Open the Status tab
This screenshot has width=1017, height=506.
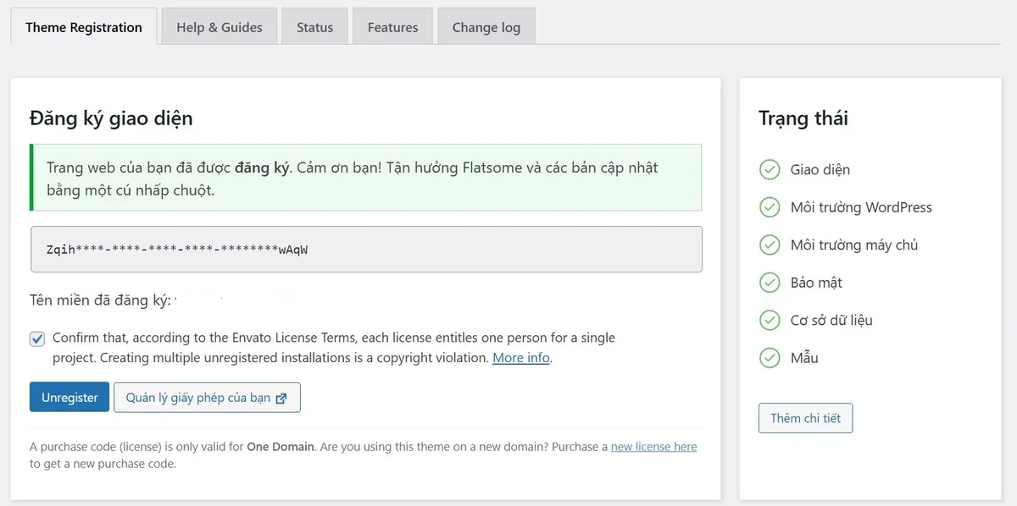[314, 27]
